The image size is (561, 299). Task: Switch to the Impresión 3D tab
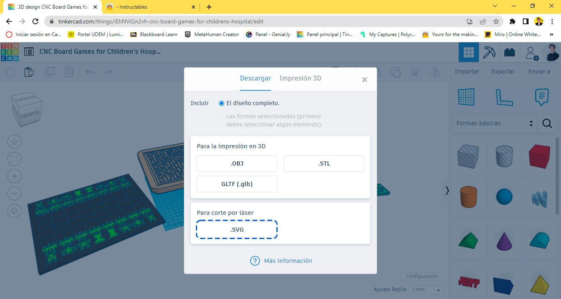(300, 78)
